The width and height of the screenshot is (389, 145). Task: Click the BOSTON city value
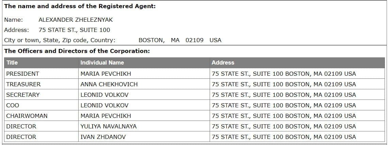coord(151,40)
